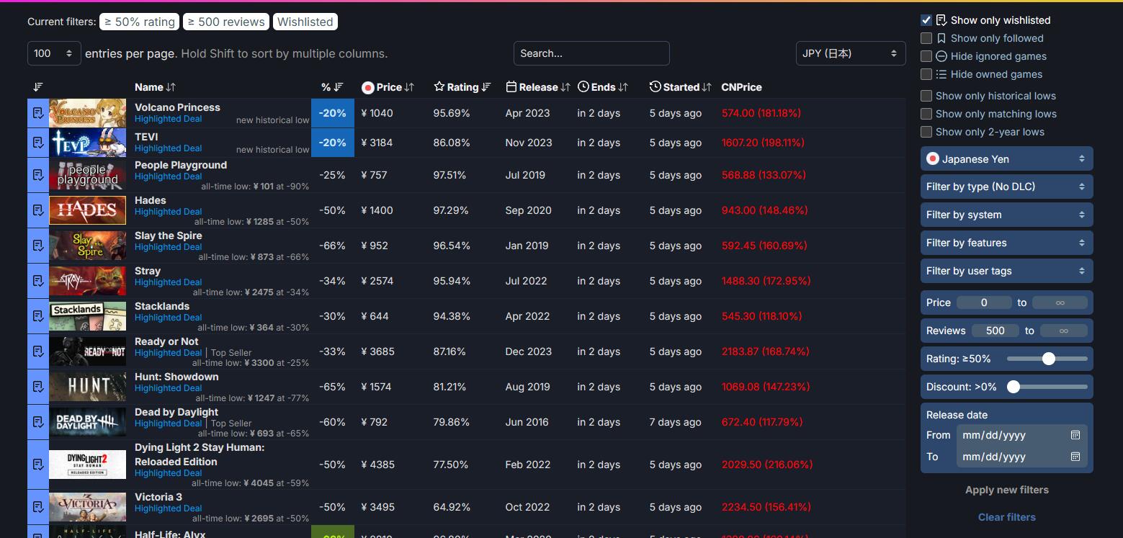
Task: Open calendar picker in From date field
Action: tap(1075, 435)
